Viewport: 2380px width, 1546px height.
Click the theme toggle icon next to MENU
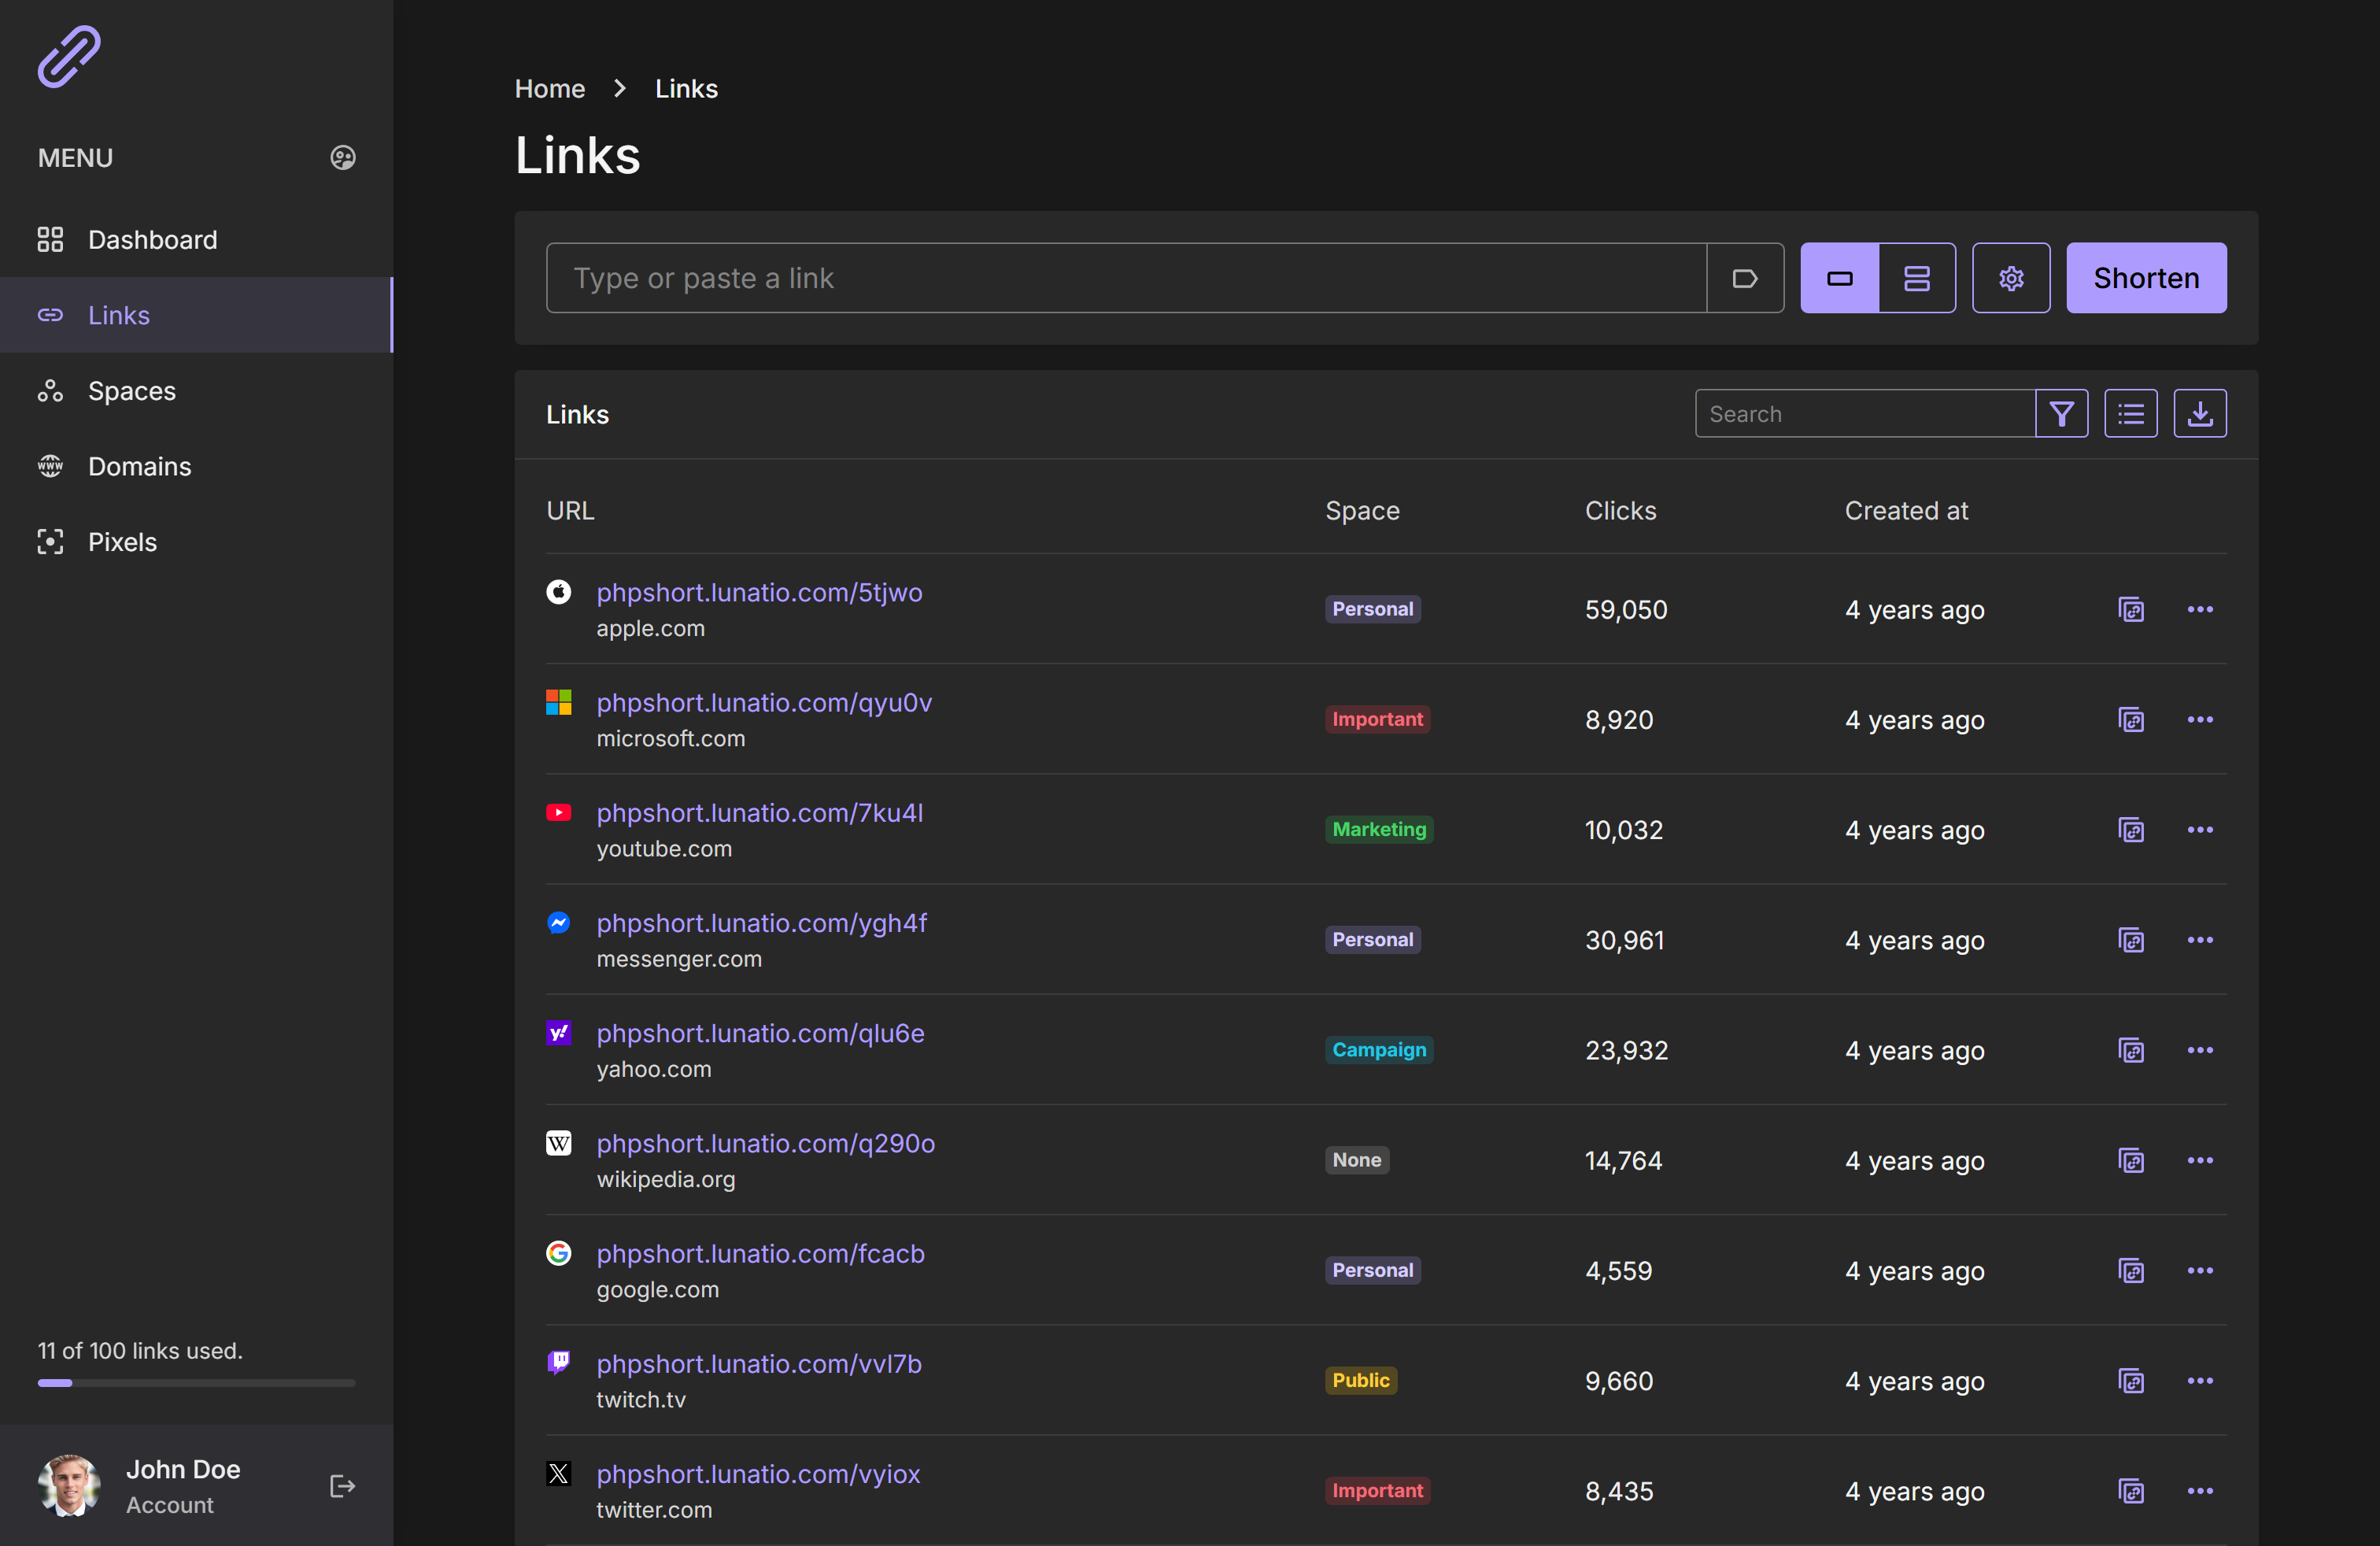coord(342,158)
